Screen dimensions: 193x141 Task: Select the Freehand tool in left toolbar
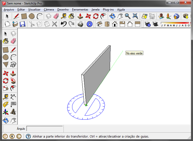point(13,65)
